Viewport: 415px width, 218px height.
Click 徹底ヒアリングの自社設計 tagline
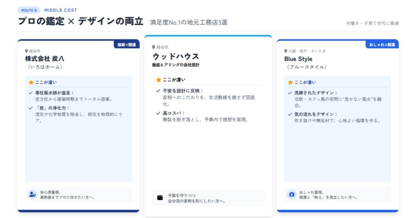(x=176, y=65)
